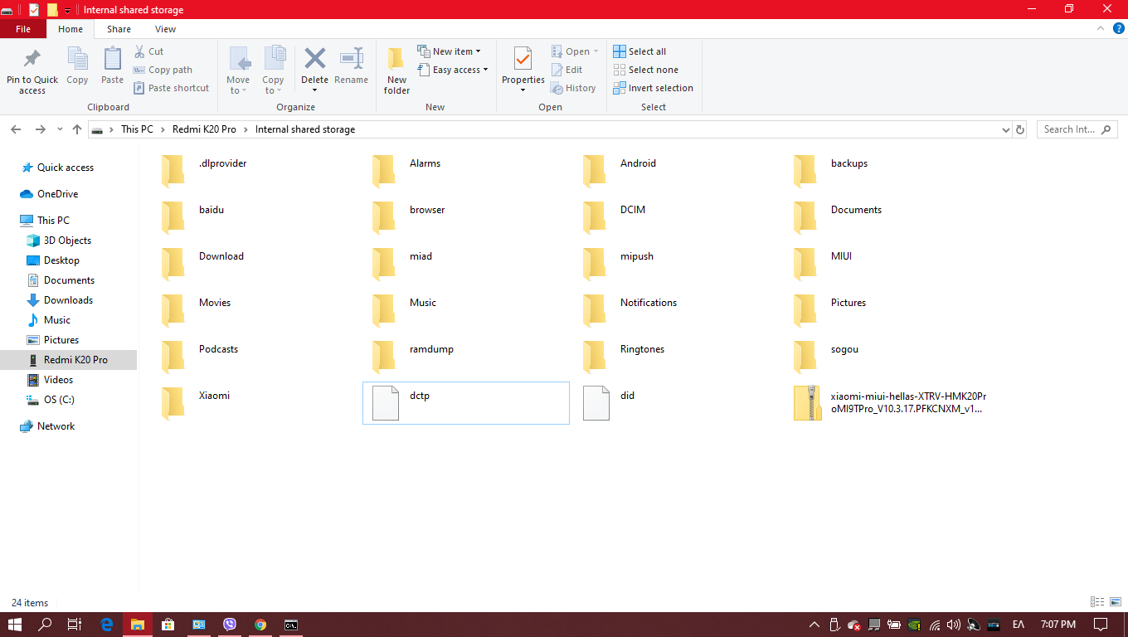The width and height of the screenshot is (1128, 637).
Task: Click Redmi K20 Pro in the address breadcrumb
Action: coord(204,129)
